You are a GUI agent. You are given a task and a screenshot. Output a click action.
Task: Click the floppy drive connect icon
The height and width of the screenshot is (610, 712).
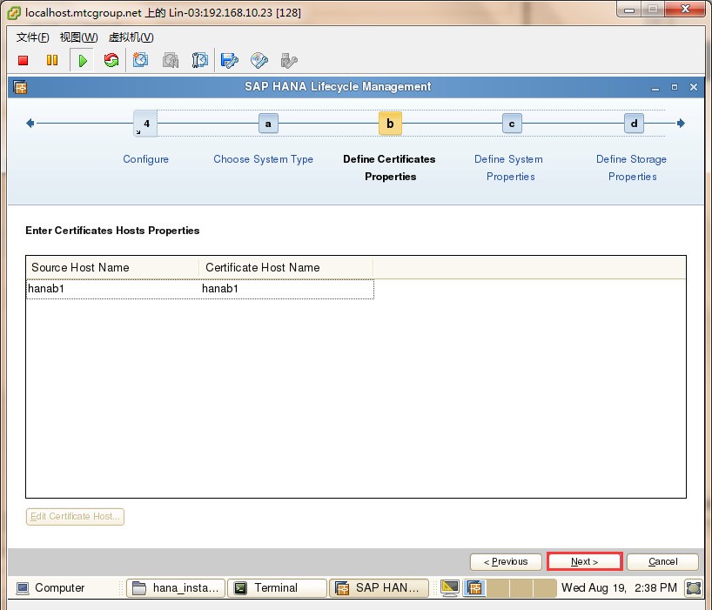click(229, 60)
